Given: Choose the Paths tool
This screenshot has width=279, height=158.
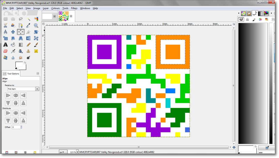Looking at the screenshot, I should tap(21, 25).
